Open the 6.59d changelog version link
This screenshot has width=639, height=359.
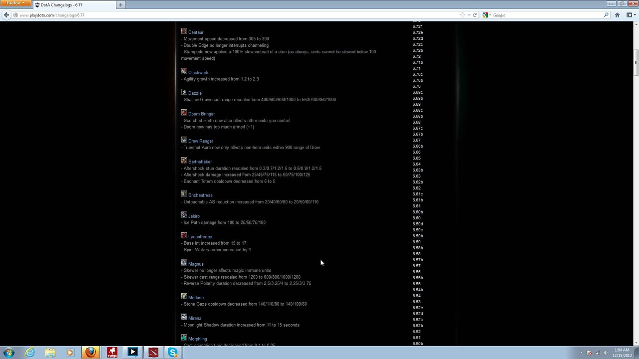click(417, 224)
